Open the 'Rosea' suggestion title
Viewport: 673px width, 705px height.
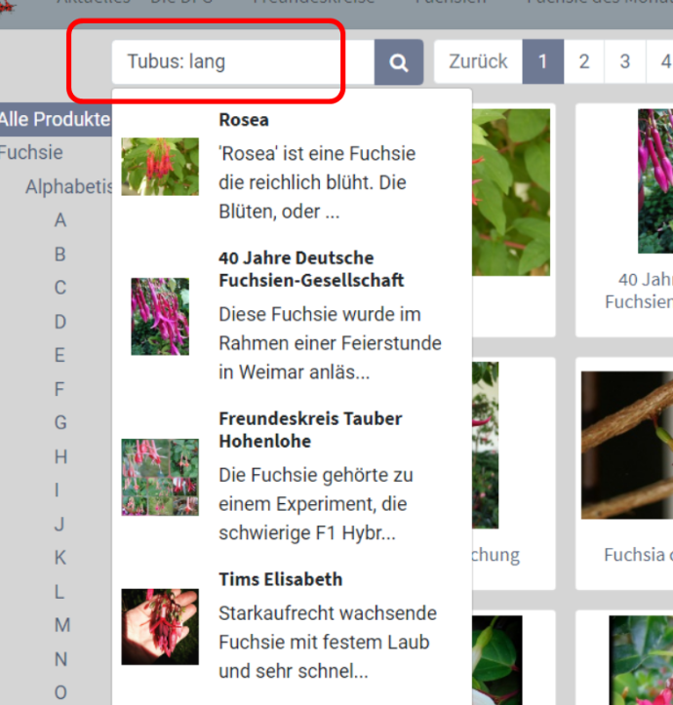coord(244,120)
